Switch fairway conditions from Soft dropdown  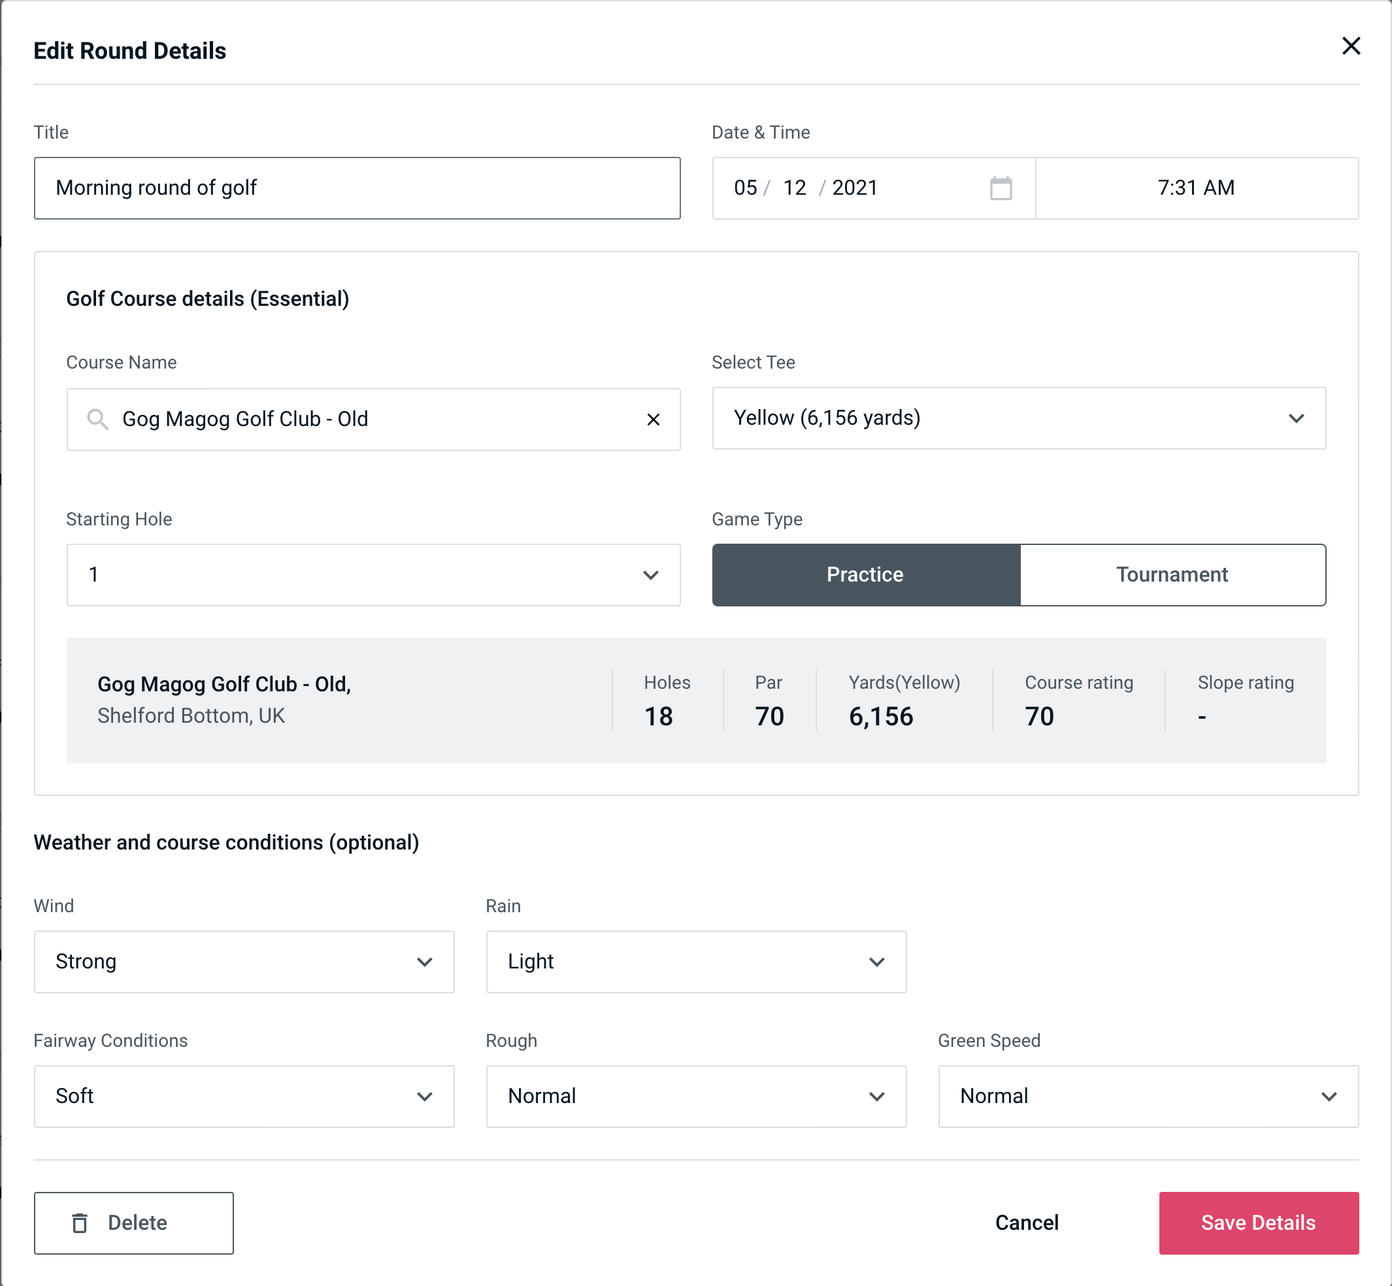click(x=244, y=1096)
